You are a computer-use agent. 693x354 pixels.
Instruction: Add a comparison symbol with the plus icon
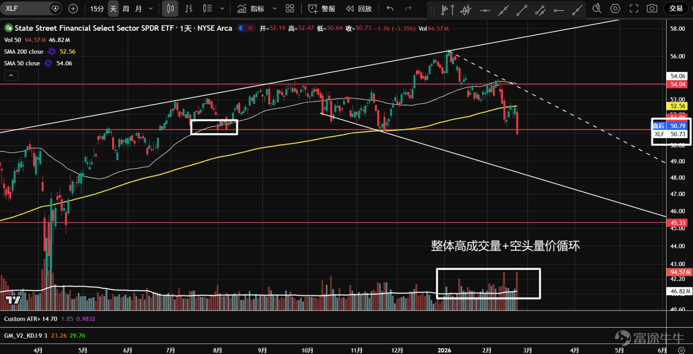click(x=73, y=8)
